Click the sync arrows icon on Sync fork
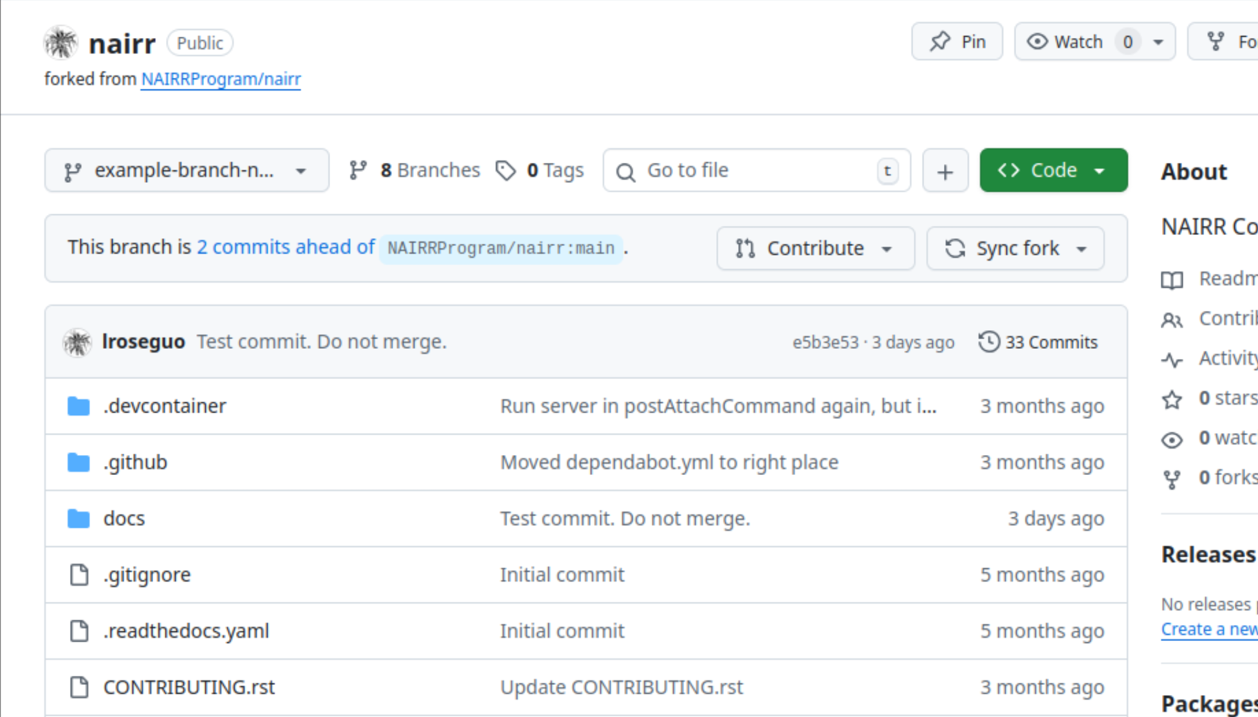The height and width of the screenshot is (717, 1258). [x=955, y=248]
